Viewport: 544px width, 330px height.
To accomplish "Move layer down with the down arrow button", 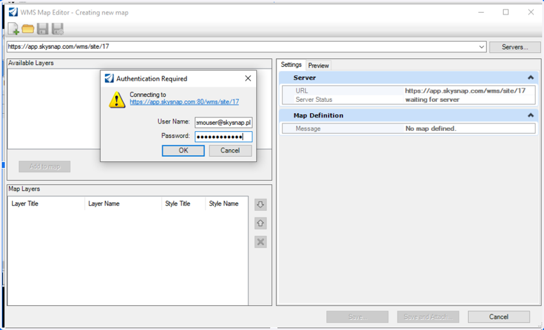I will (x=260, y=205).
